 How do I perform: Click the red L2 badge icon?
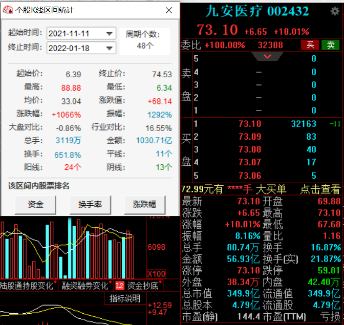pyautogui.click(x=120, y=286)
